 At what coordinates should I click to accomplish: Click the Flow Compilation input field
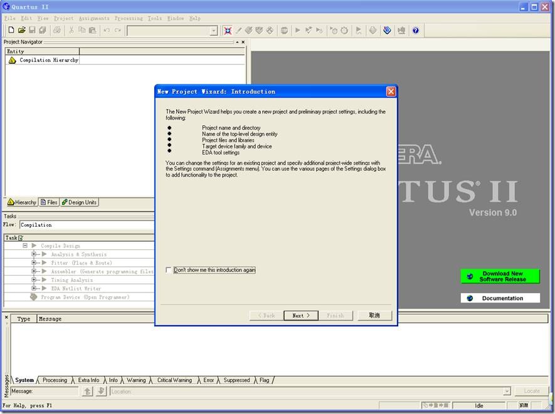click(x=87, y=225)
